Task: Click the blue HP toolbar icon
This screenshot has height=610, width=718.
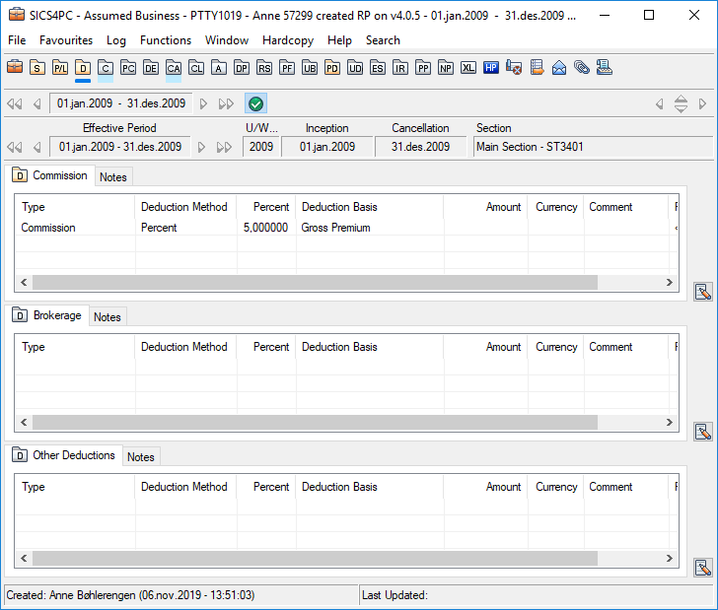Action: [x=491, y=68]
